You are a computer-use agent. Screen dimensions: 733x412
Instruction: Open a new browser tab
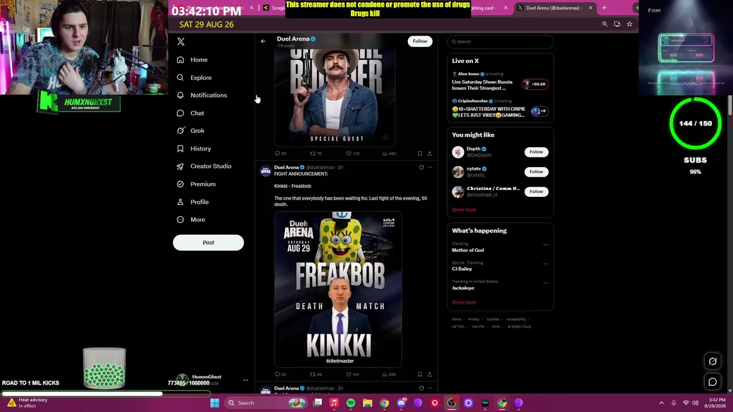point(604,8)
